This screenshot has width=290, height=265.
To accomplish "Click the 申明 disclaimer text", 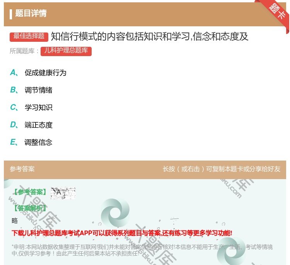I will 142,250.
